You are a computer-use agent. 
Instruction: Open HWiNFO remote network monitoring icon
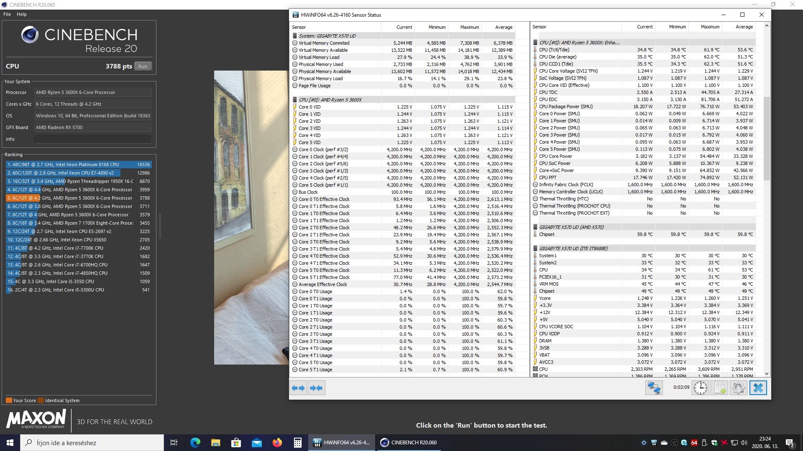point(654,388)
